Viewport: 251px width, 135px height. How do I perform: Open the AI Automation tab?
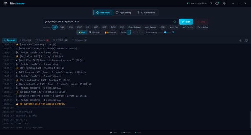(x=146, y=12)
